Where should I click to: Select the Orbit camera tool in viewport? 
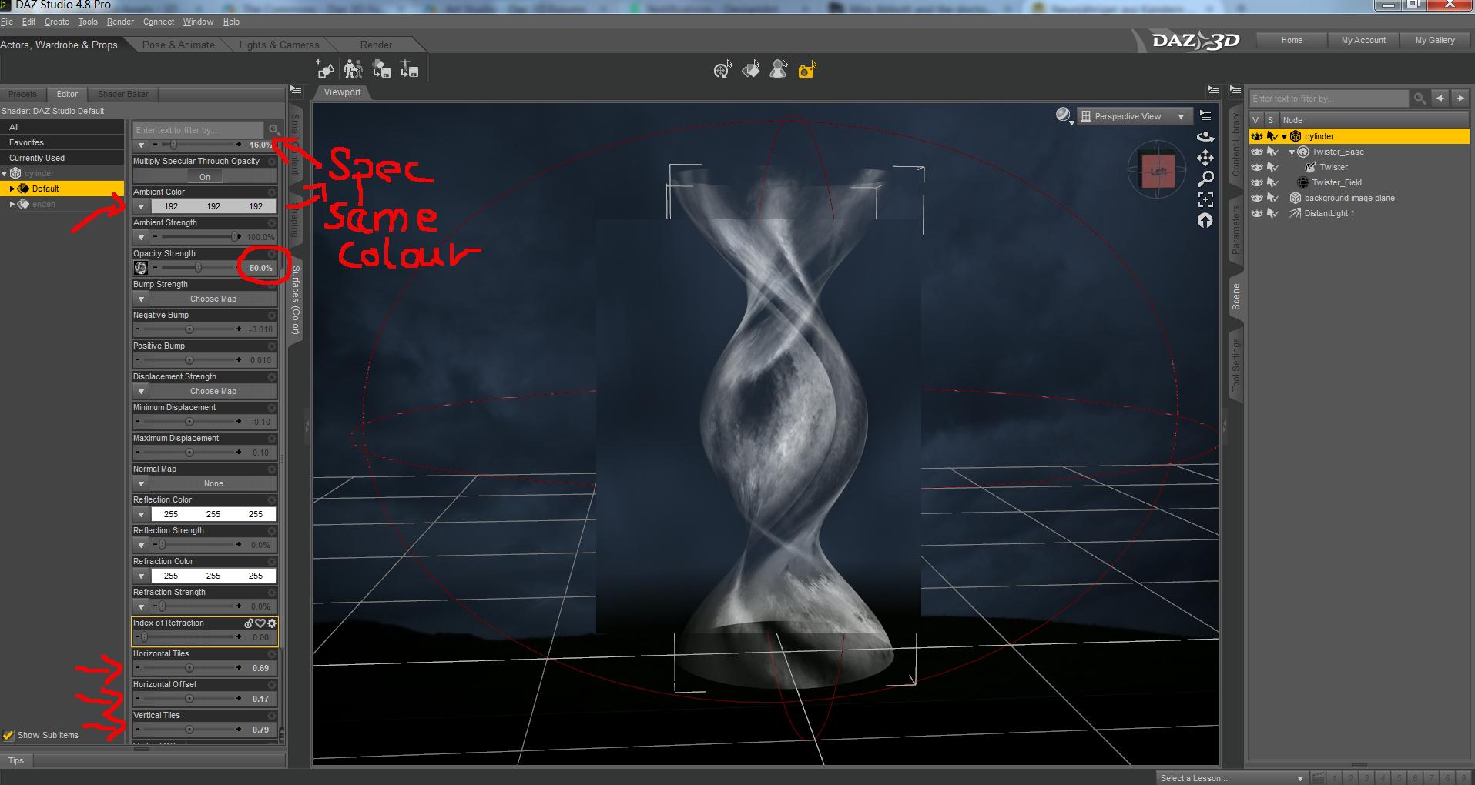tap(1206, 137)
